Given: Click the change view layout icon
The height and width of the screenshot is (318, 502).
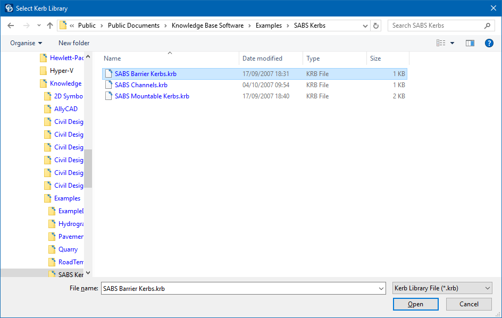Looking at the screenshot, I should pyautogui.click(x=441, y=43).
